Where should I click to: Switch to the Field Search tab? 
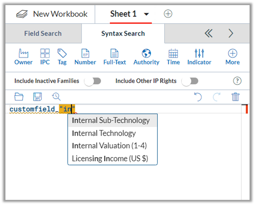pos(43,34)
